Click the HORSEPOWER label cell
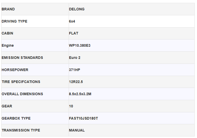 coord(15,70)
